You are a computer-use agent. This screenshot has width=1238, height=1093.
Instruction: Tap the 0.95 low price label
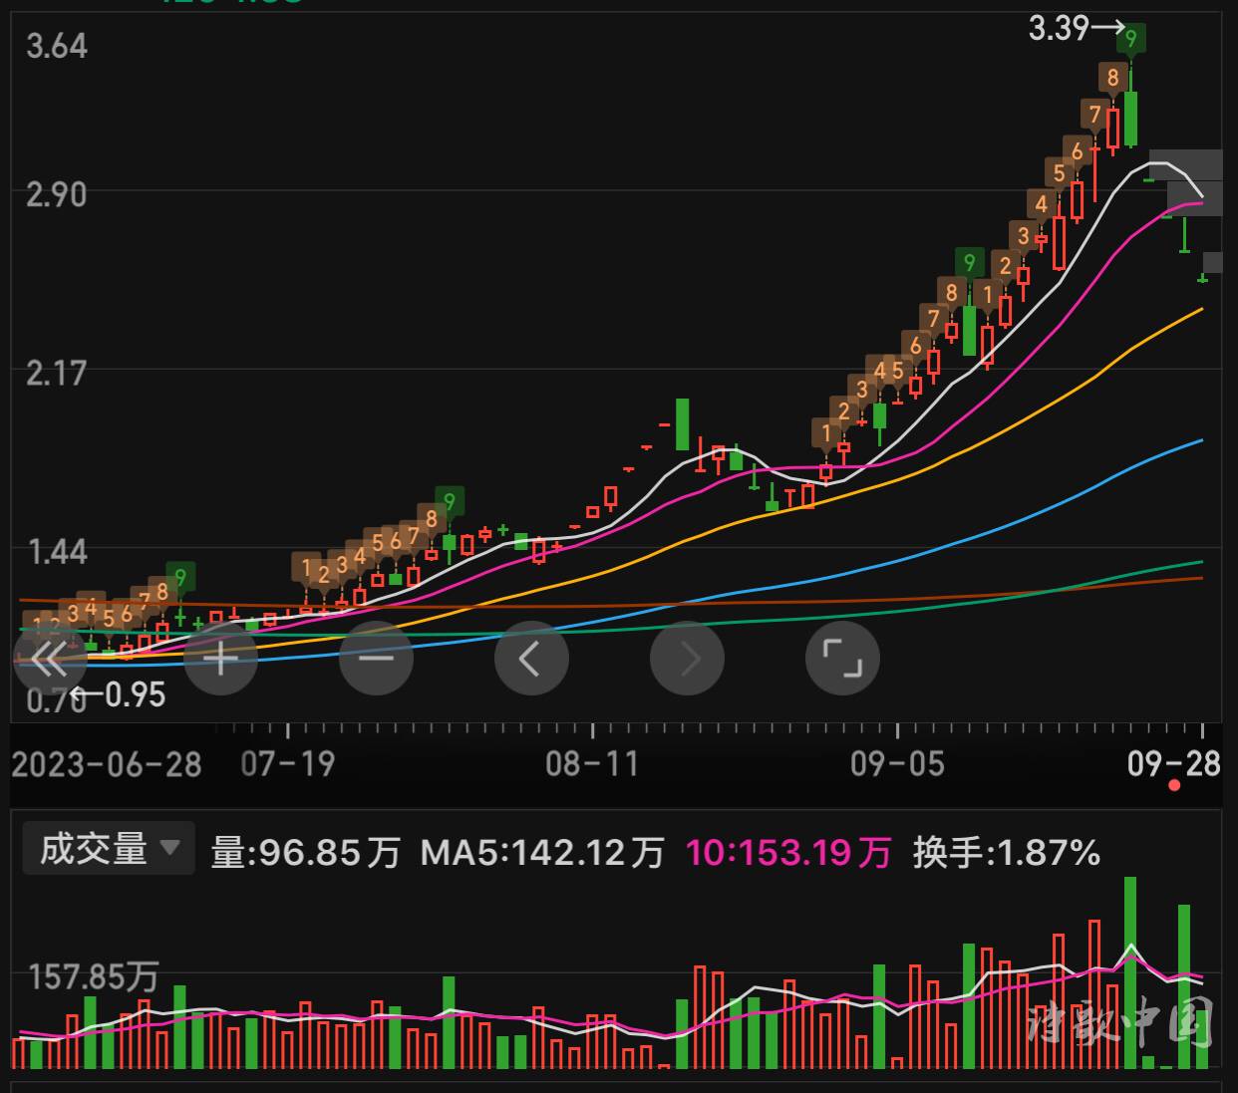[x=135, y=694]
